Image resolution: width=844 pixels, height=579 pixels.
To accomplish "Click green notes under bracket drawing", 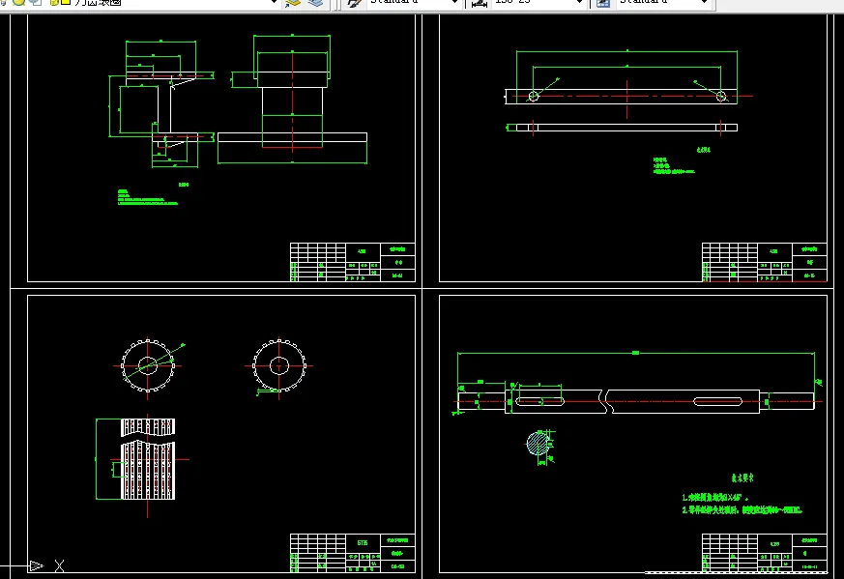I will point(148,197).
